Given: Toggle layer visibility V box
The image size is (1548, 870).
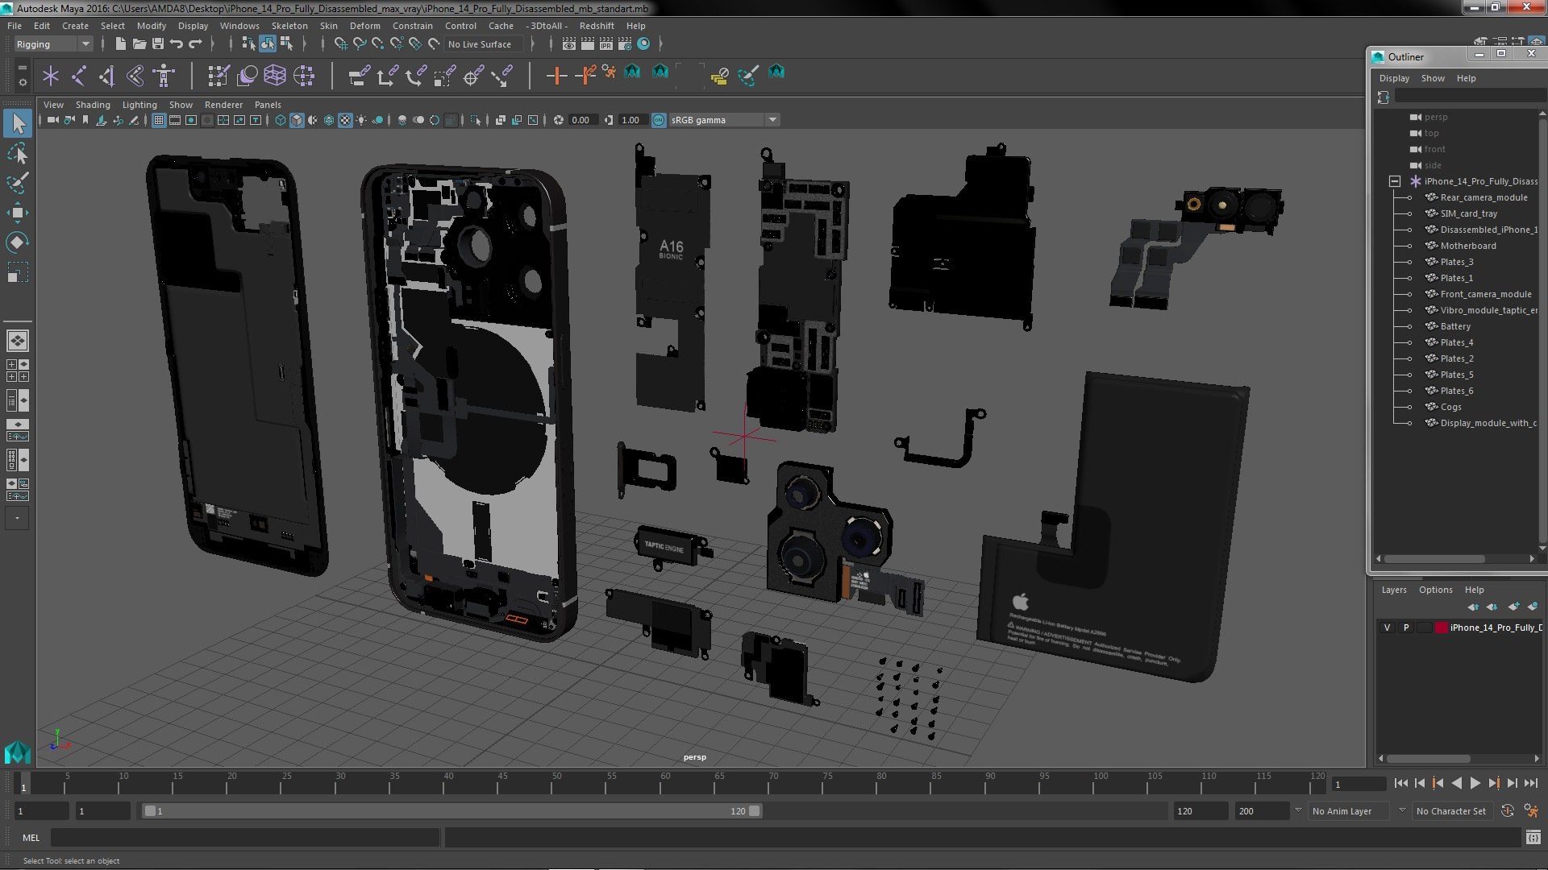Looking at the screenshot, I should pos(1388,628).
